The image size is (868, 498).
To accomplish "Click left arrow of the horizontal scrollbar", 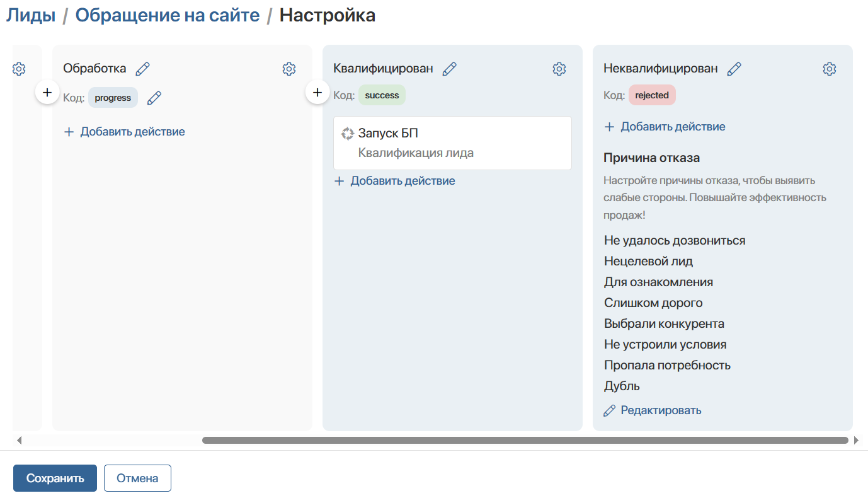I will coord(19,441).
